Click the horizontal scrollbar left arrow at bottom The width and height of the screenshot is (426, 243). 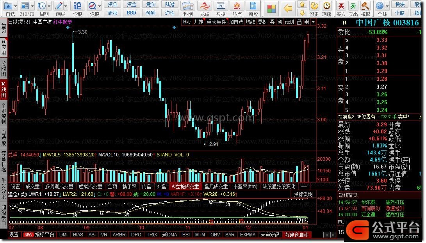click(326, 235)
